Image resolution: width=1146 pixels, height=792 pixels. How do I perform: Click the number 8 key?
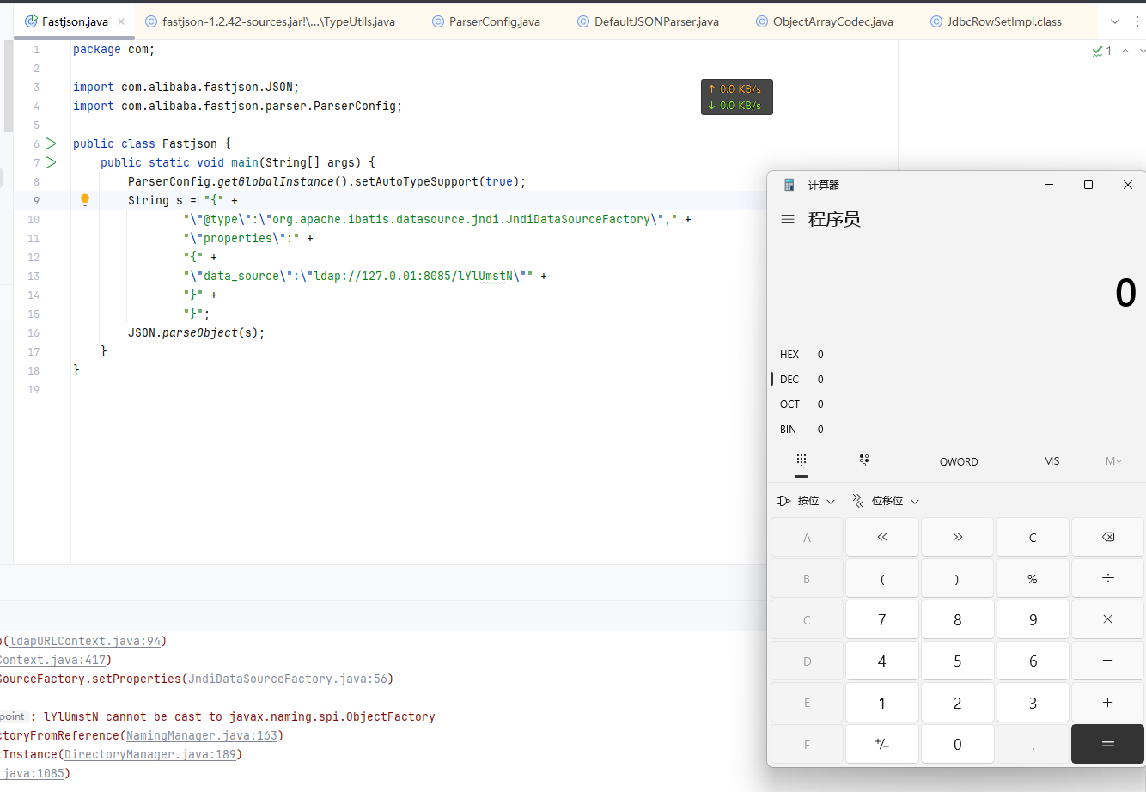pos(958,619)
